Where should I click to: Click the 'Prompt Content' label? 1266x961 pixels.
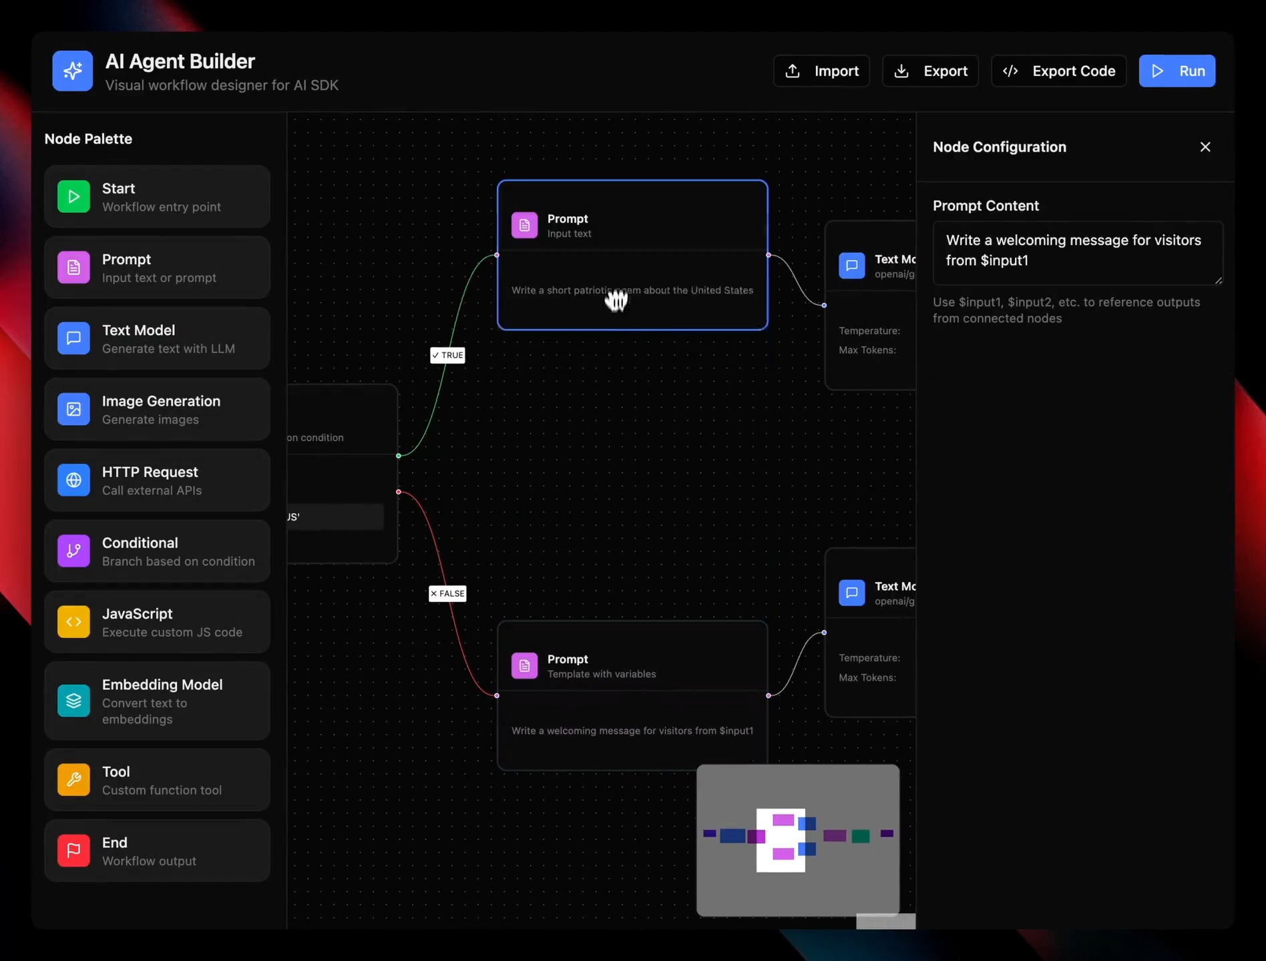point(986,206)
